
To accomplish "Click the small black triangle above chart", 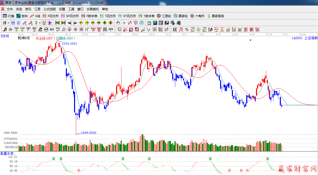I will [x=250, y=40].
